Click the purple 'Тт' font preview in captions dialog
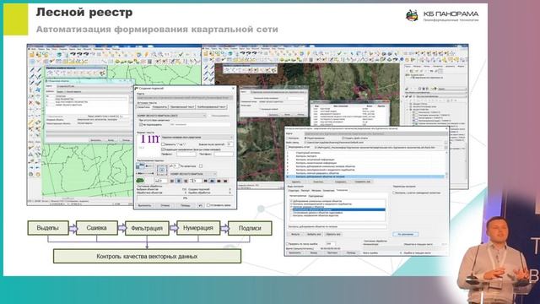540x304 pixels. (x=149, y=139)
